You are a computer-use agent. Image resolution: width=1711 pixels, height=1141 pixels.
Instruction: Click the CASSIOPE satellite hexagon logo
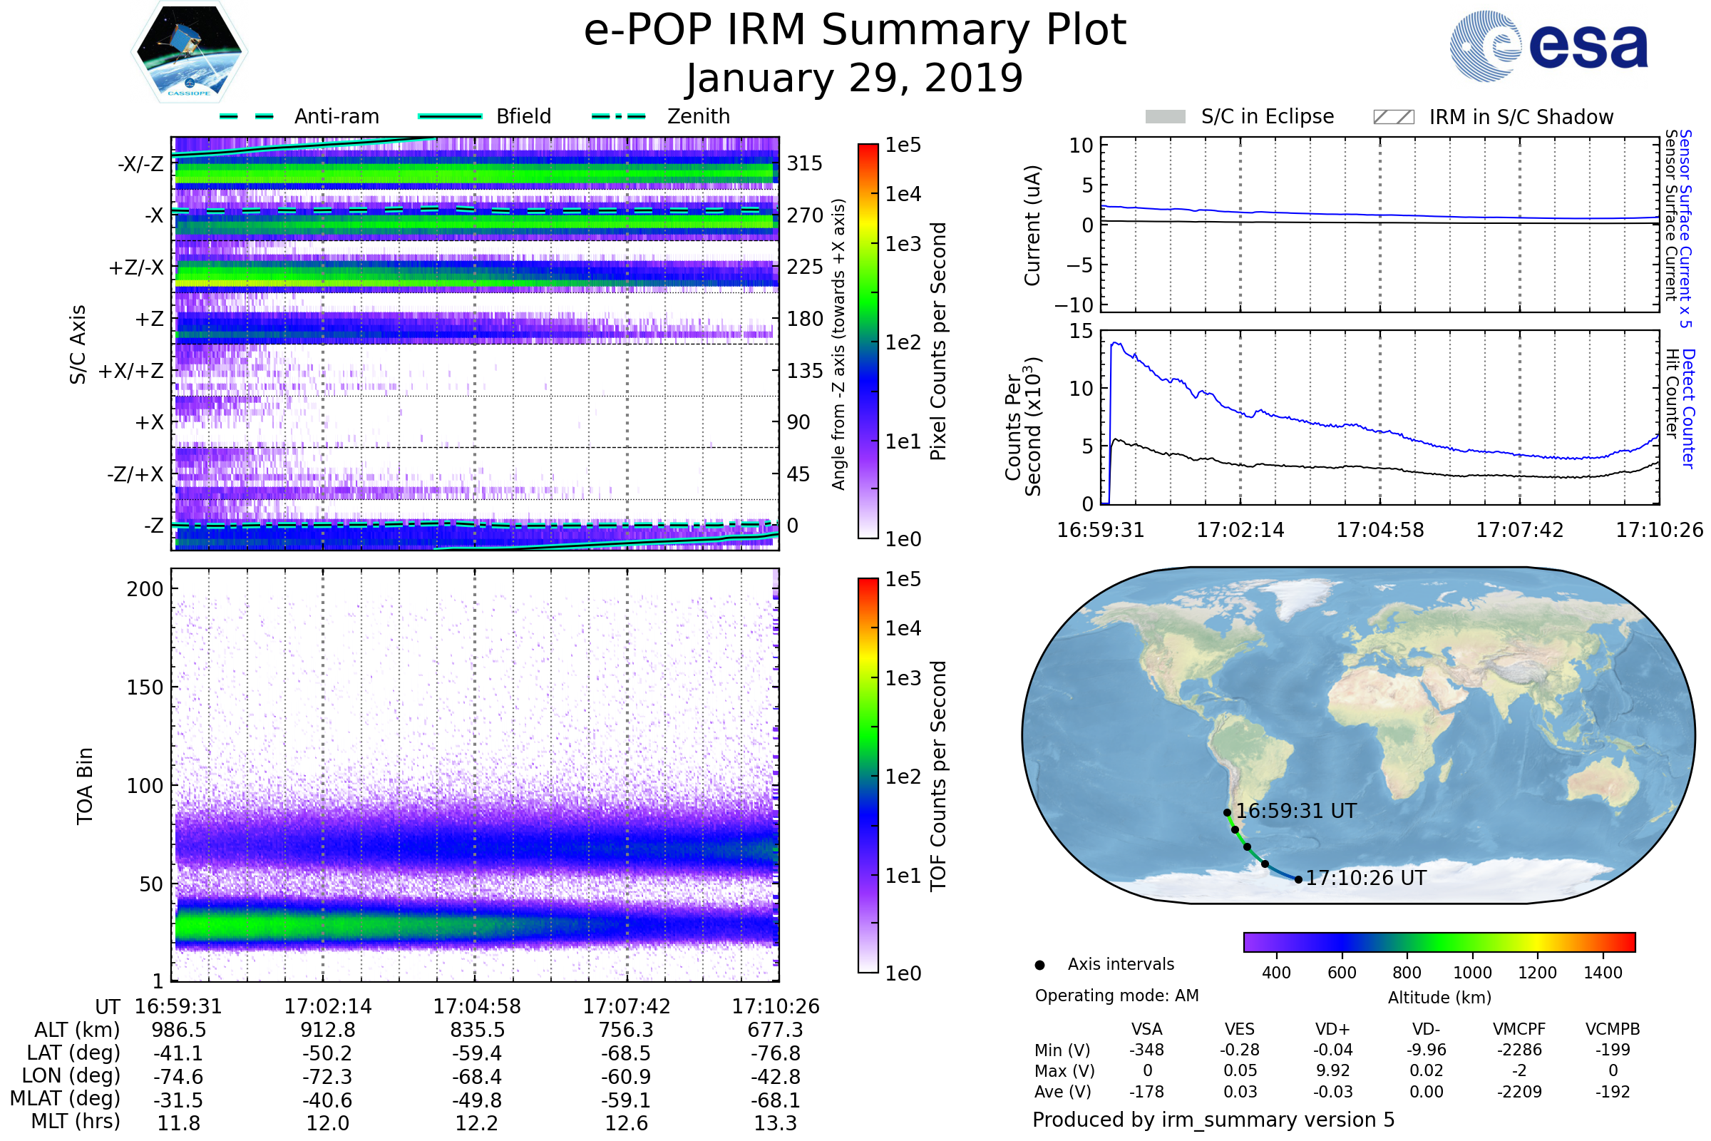[189, 52]
